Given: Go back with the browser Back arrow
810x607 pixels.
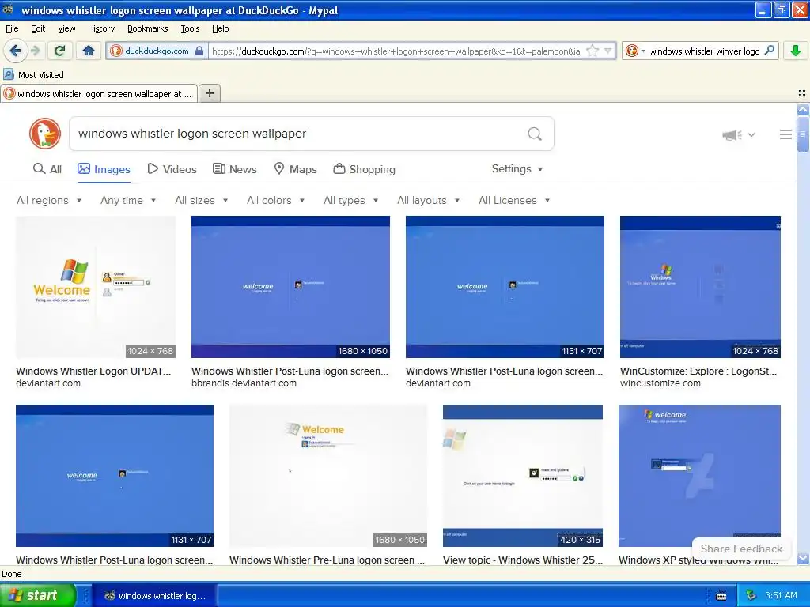Looking at the screenshot, I should coord(16,51).
